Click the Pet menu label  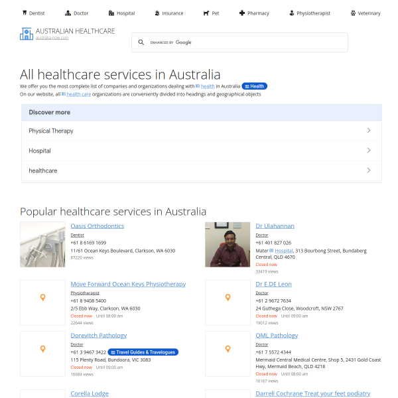coord(215,13)
